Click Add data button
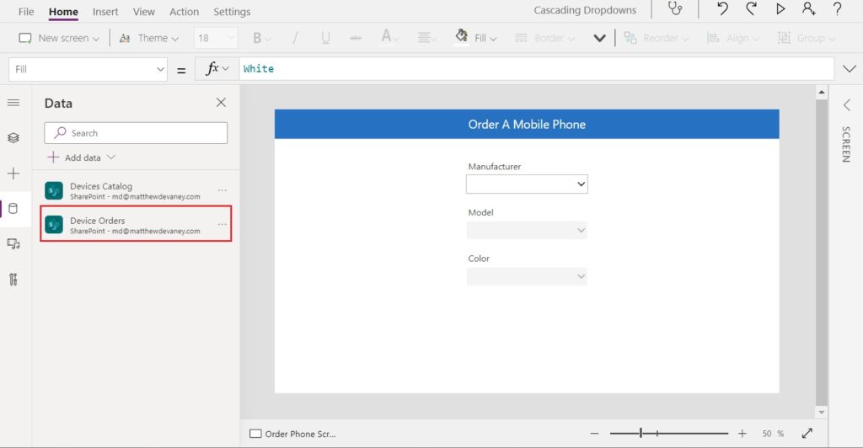863x448 pixels. [82, 157]
